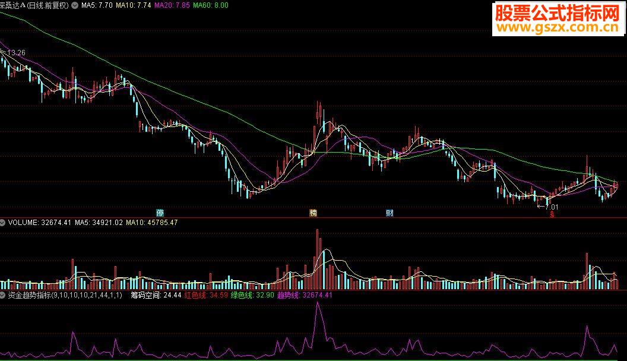627x361 pixels.
Task: Open dropdown arrow beside 深桑达A title
Action: (75, 5)
